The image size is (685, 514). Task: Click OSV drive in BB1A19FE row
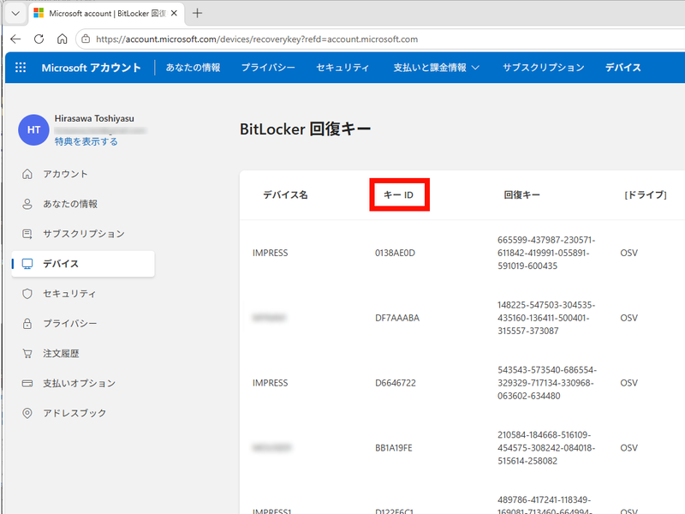[x=628, y=448]
